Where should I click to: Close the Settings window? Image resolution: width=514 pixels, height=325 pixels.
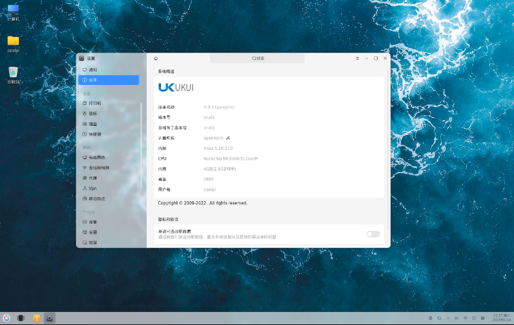[x=385, y=58]
